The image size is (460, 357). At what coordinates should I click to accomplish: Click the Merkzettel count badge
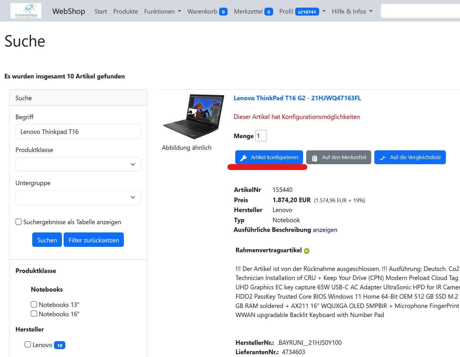coord(269,12)
